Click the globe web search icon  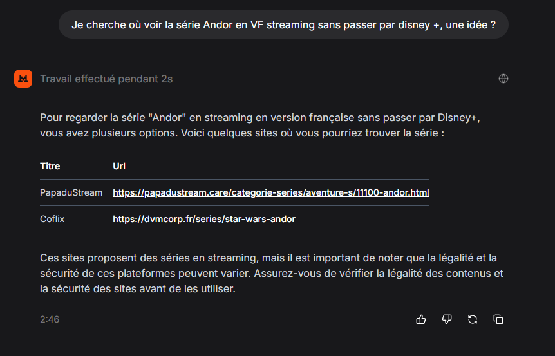point(503,79)
